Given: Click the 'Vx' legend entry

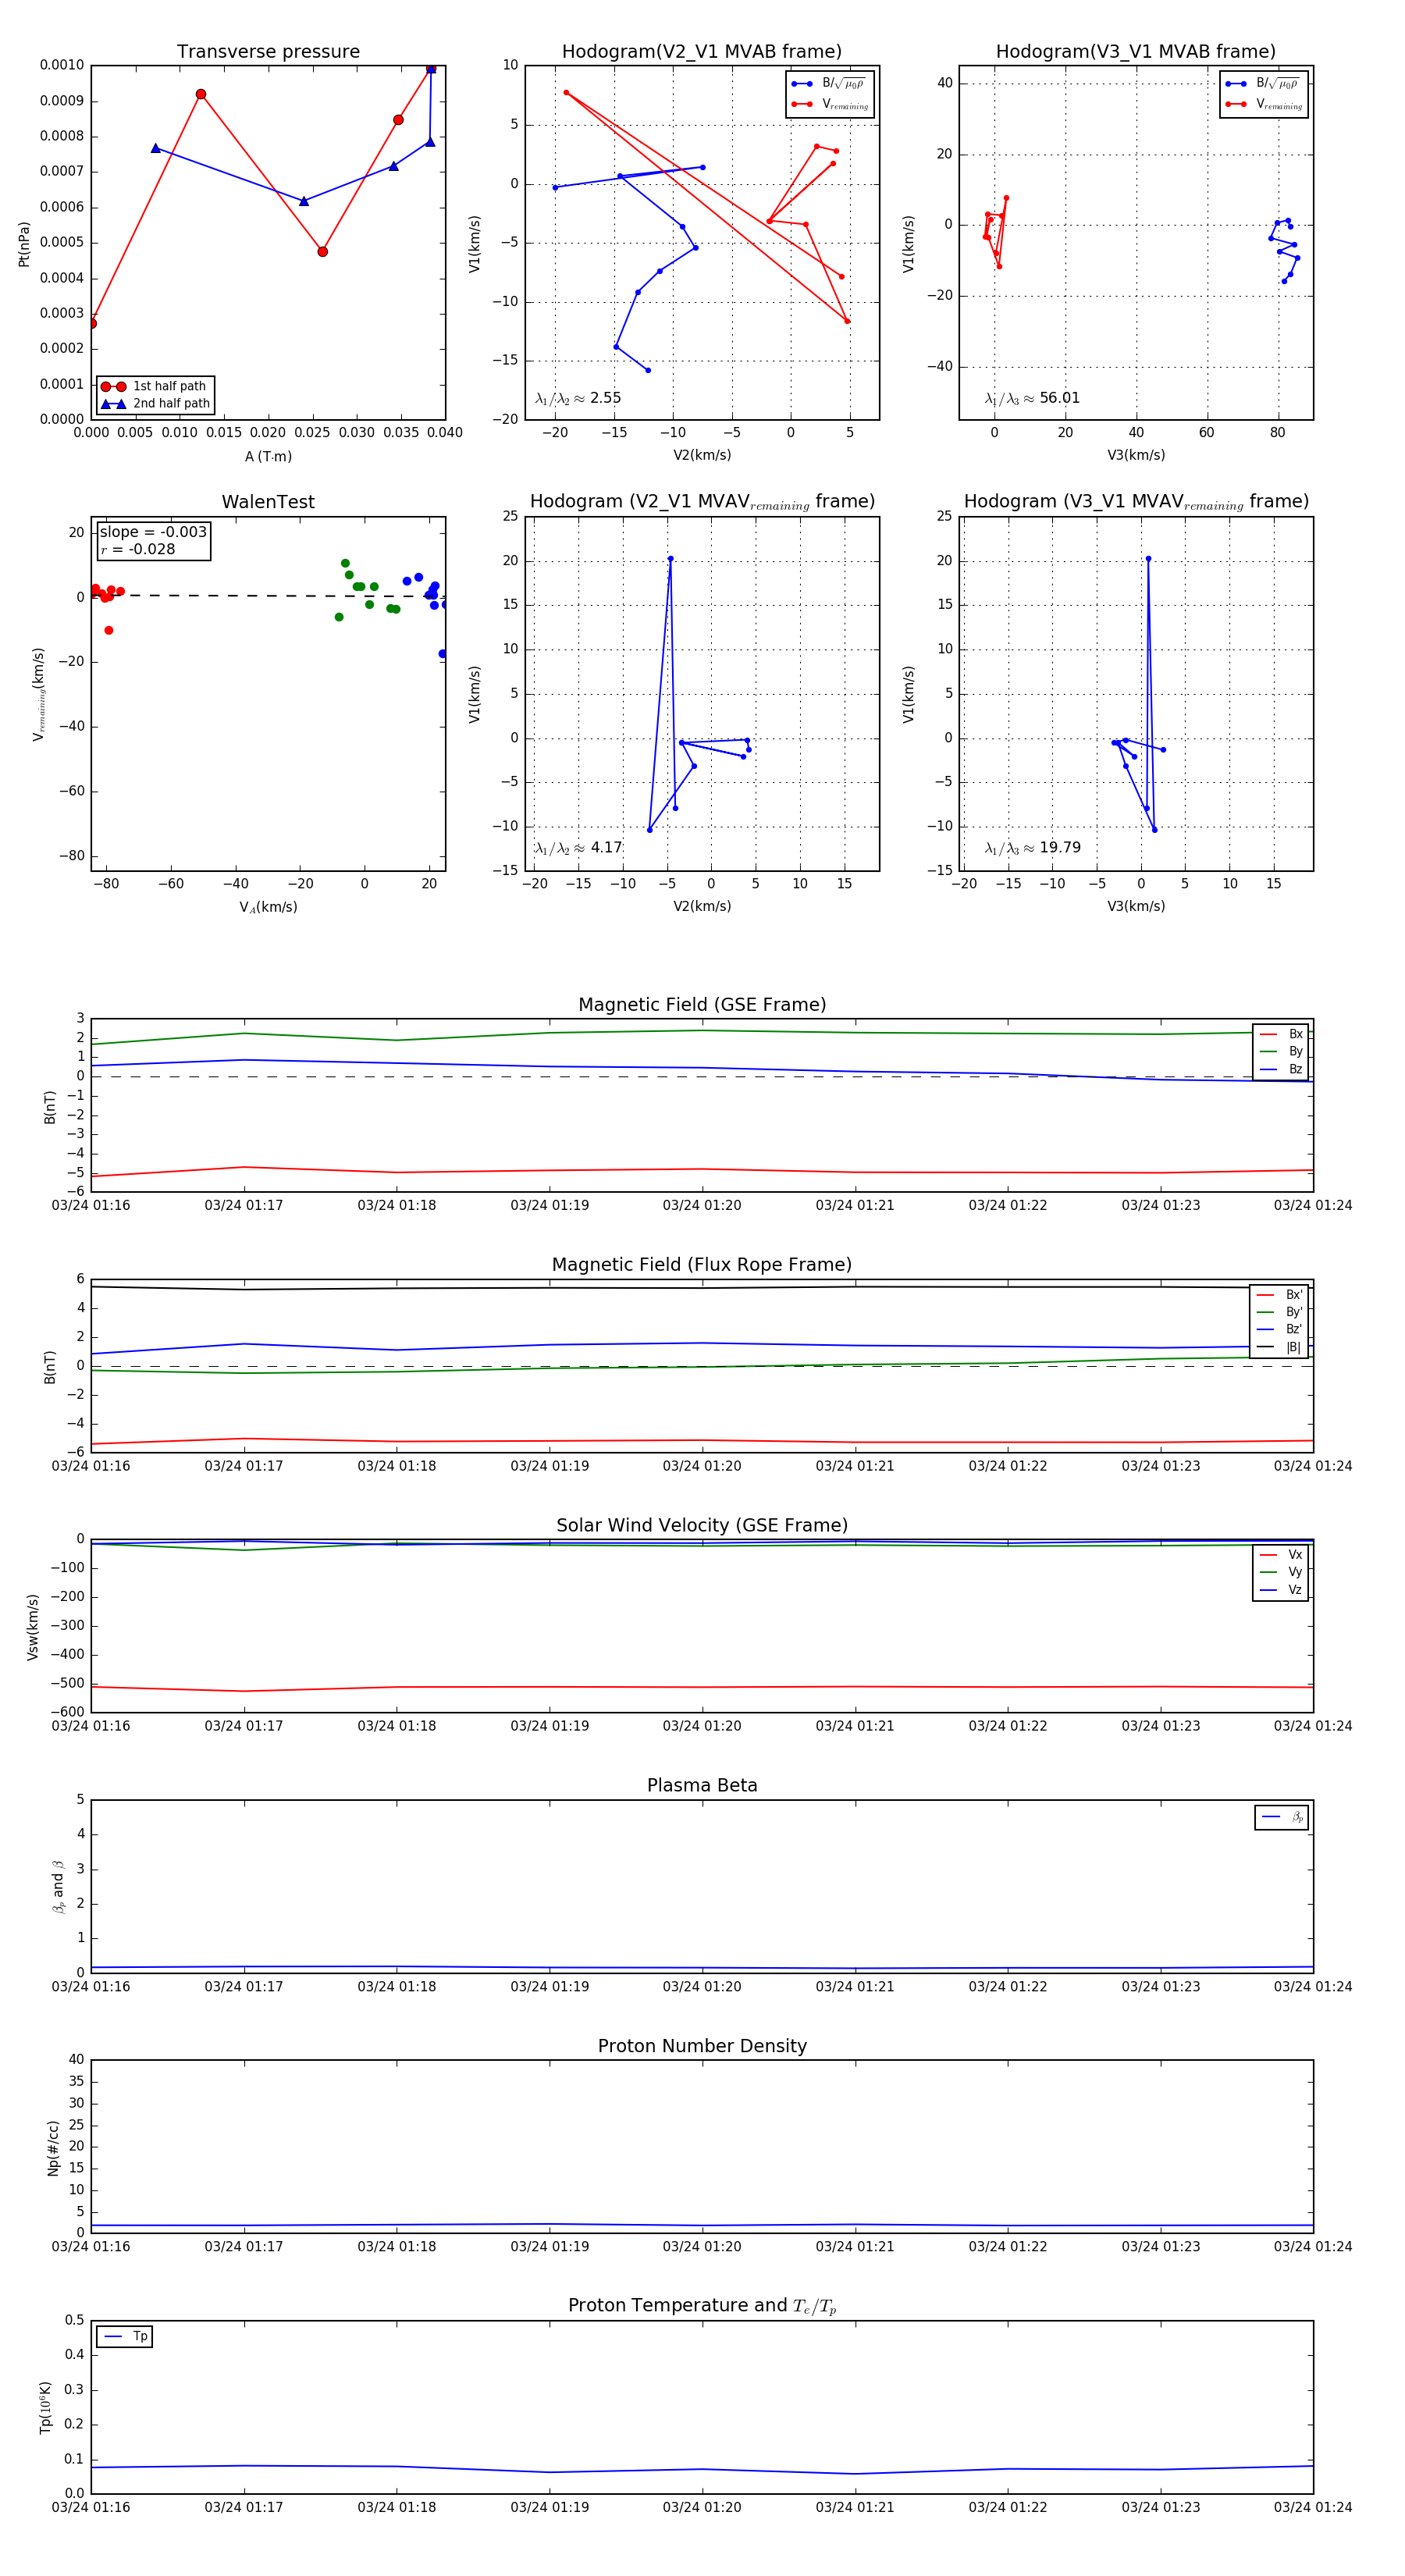Looking at the screenshot, I should (1281, 1555).
